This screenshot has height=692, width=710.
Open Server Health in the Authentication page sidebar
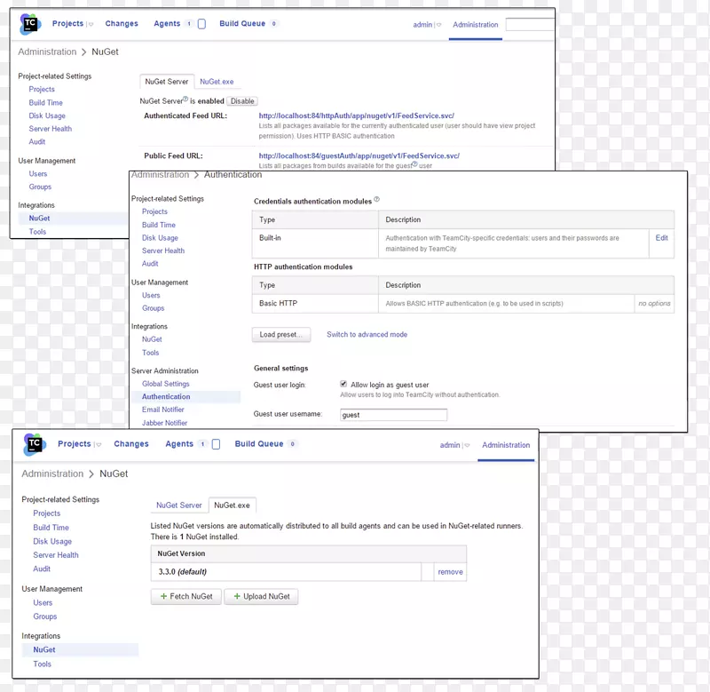[x=163, y=251]
